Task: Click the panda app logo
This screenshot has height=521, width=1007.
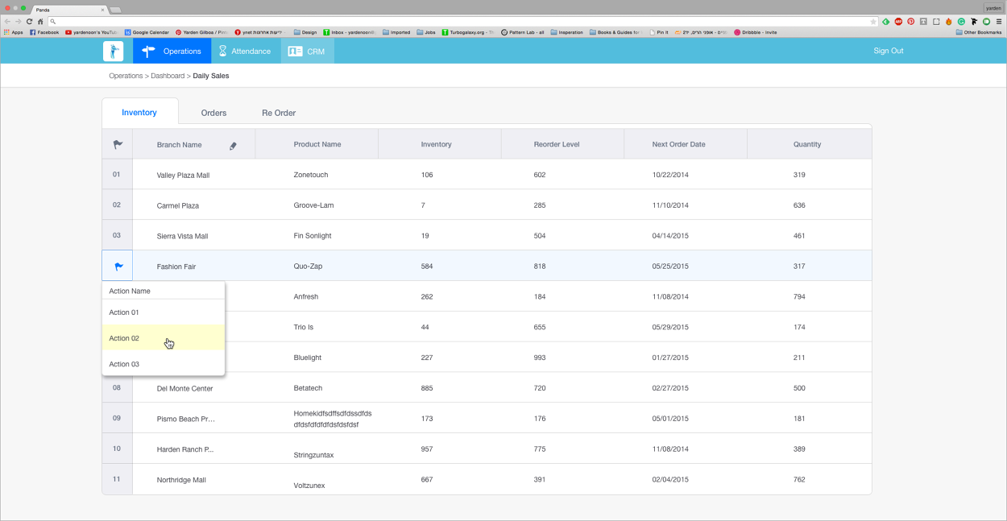Action: [x=113, y=50]
